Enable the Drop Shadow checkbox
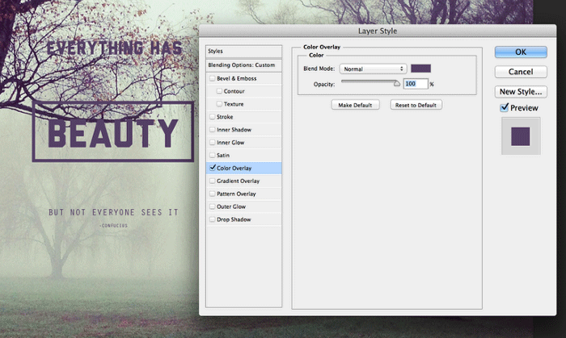The width and height of the screenshot is (566, 338). [x=213, y=219]
